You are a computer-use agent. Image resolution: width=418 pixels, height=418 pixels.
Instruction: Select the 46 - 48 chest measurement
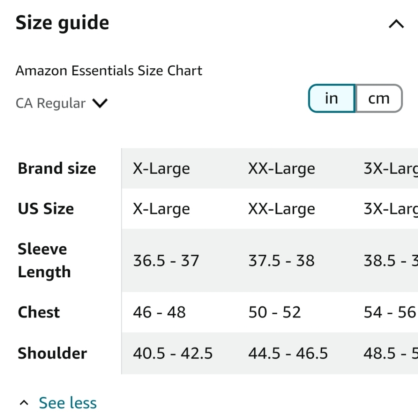coord(159,312)
